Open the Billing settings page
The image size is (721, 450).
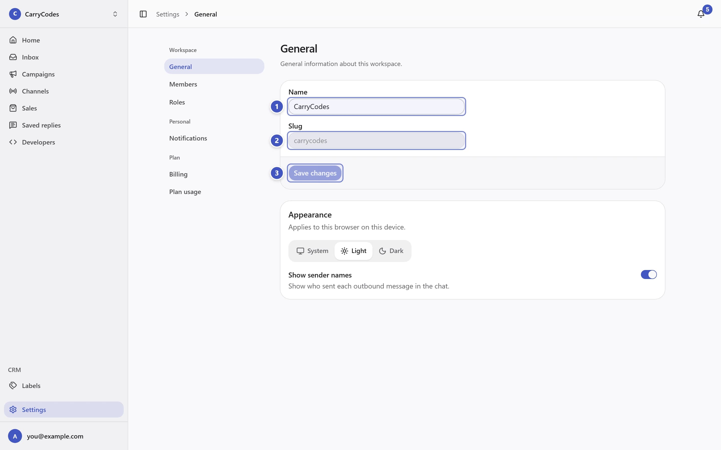214,174
